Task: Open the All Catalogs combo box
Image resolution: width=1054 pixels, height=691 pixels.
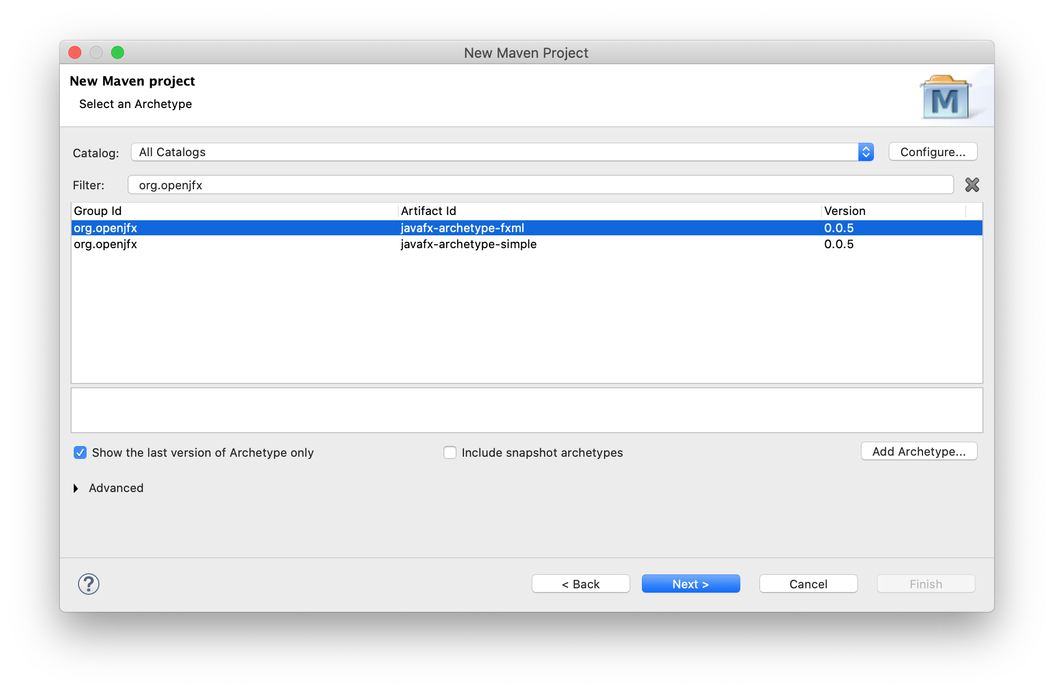Action: 502,152
